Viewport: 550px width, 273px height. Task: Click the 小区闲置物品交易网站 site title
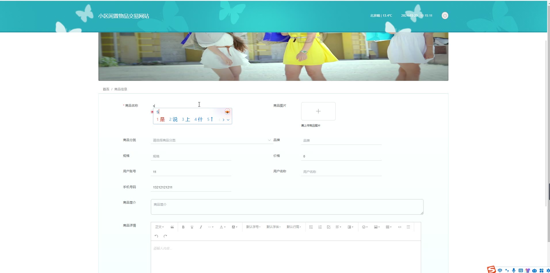[124, 16]
